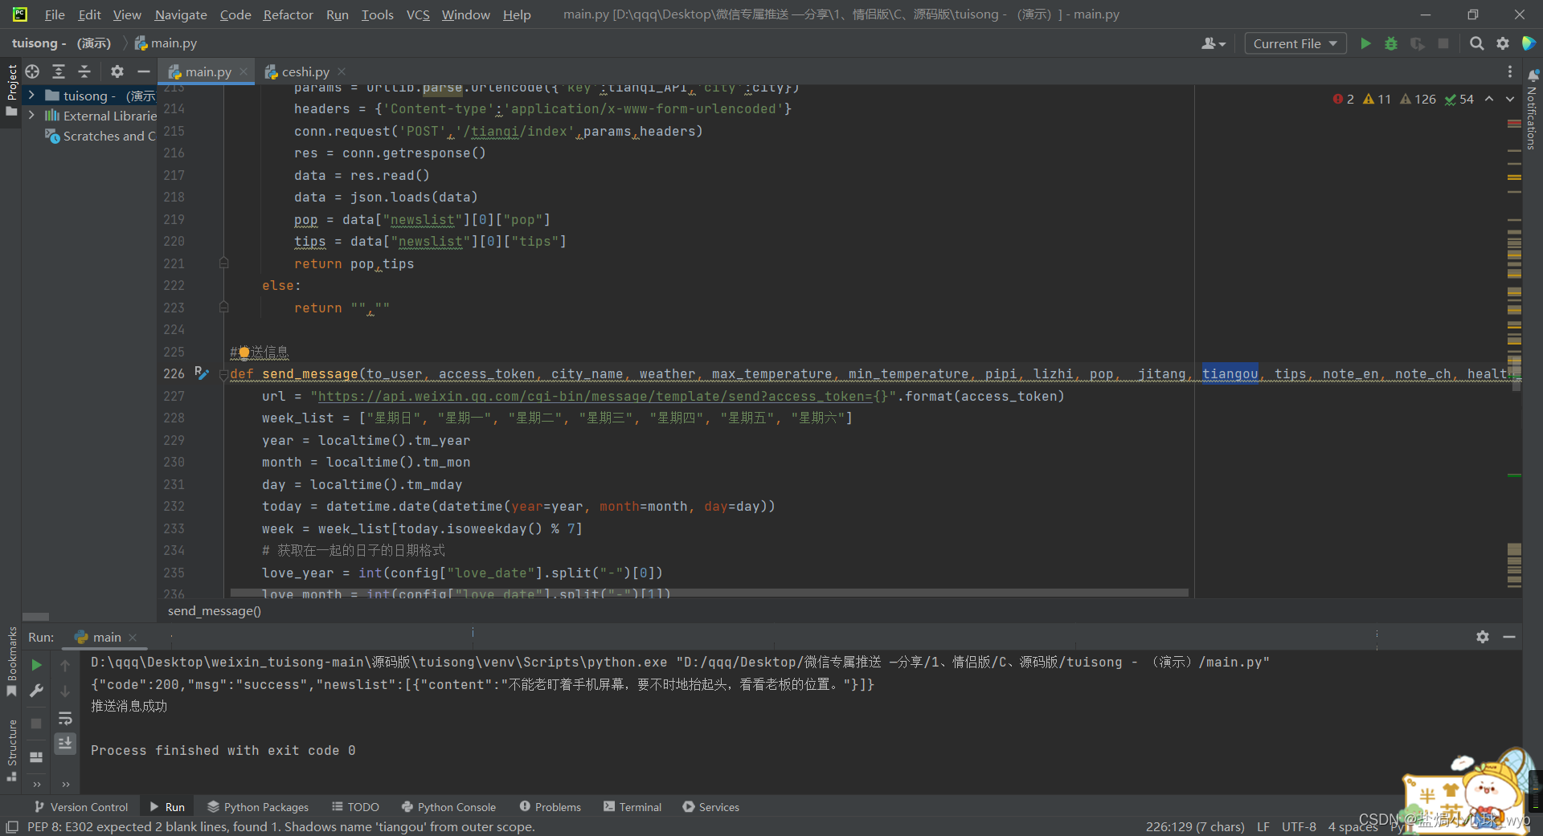Image resolution: width=1543 pixels, height=836 pixels.
Task: Change UTF-8 file encoding in status bar
Action: click(1299, 826)
